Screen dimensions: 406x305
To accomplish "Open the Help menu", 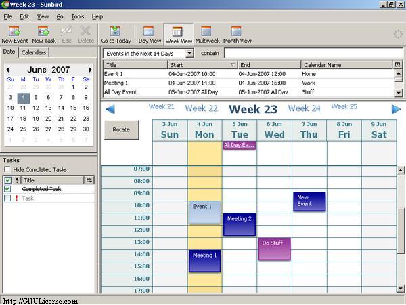I will pos(97,16).
